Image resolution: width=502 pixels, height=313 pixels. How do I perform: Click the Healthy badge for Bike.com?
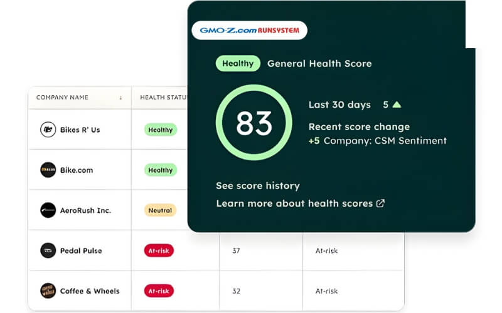(161, 170)
